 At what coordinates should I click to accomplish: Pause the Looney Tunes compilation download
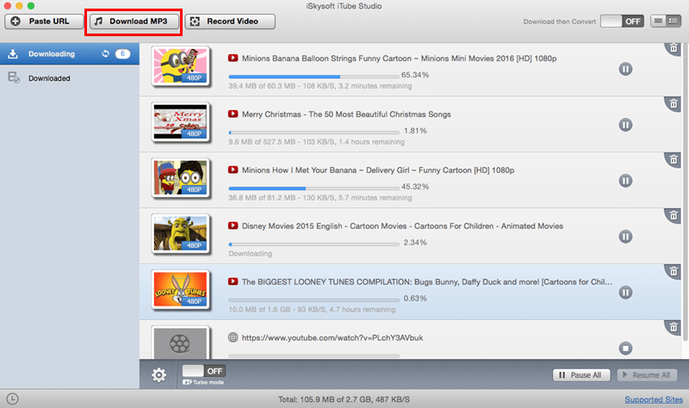pyautogui.click(x=625, y=293)
